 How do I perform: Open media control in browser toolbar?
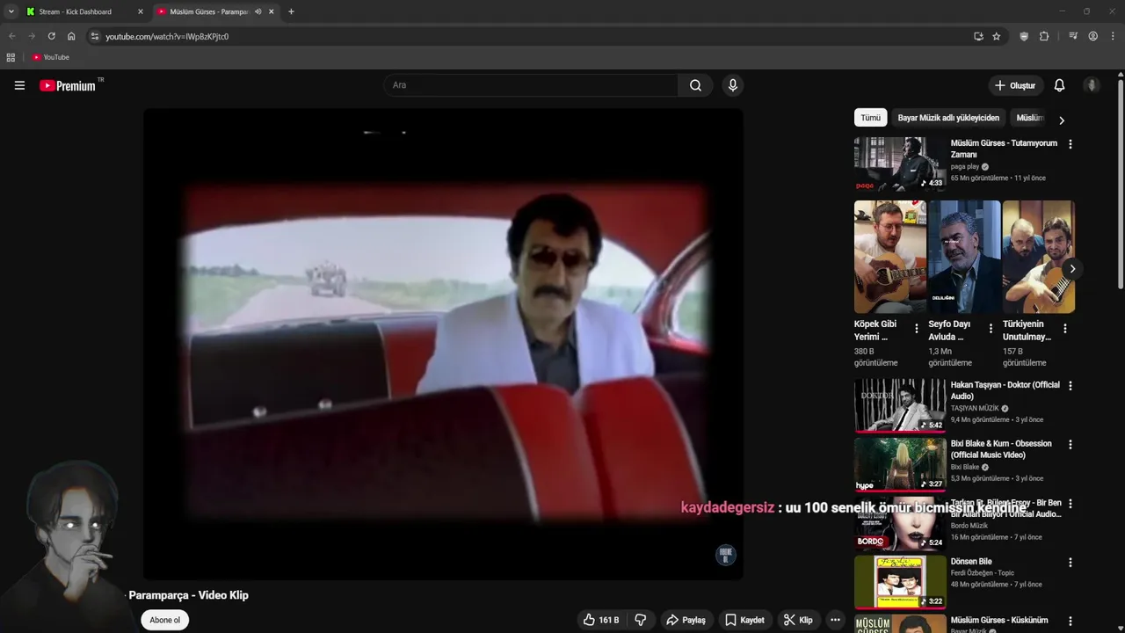[x=1073, y=36]
